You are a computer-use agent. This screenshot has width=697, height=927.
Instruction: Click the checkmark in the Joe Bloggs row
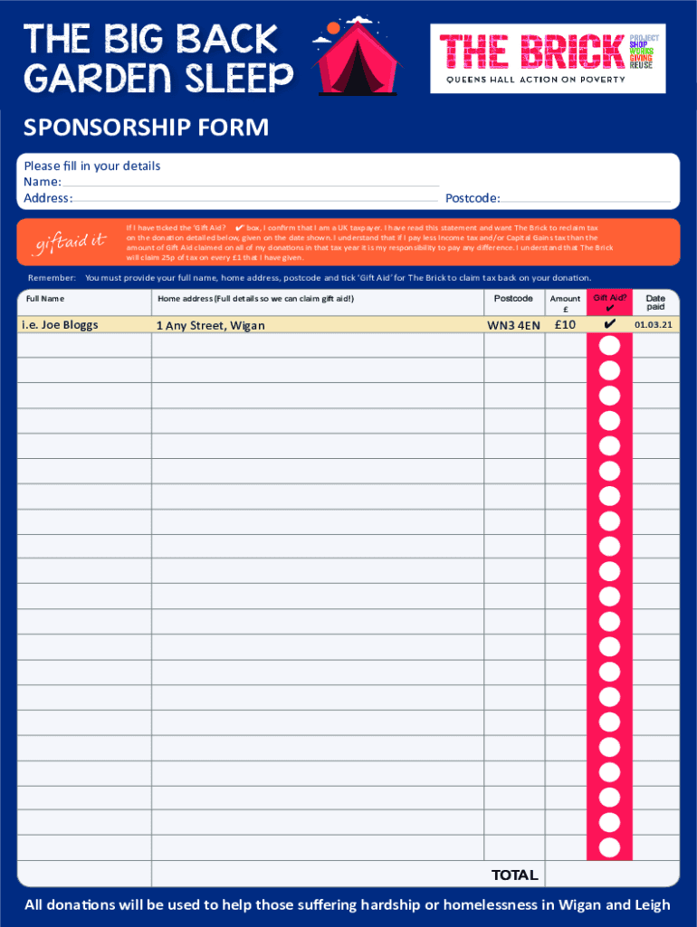click(609, 324)
